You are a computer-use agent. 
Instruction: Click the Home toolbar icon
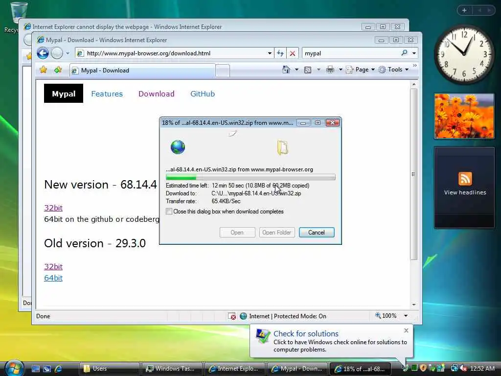286,70
